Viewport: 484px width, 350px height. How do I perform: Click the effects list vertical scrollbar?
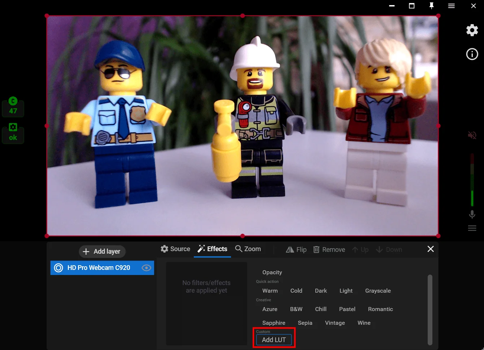coord(430,310)
